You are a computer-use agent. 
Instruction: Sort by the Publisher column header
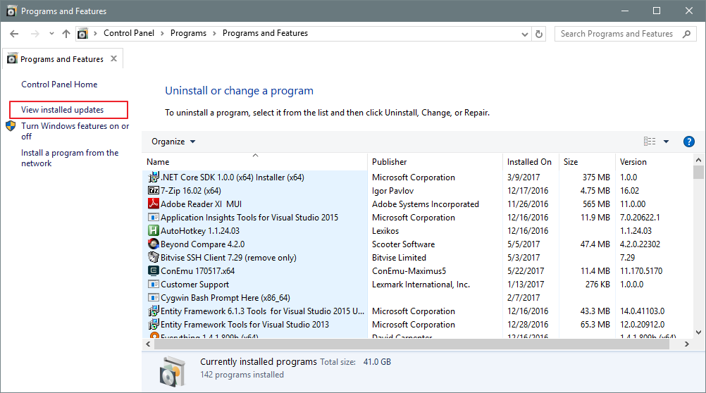pos(435,161)
